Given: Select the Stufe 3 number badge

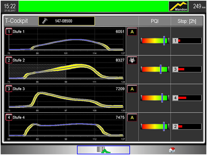Looking at the screenshot, I should point(8,89).
